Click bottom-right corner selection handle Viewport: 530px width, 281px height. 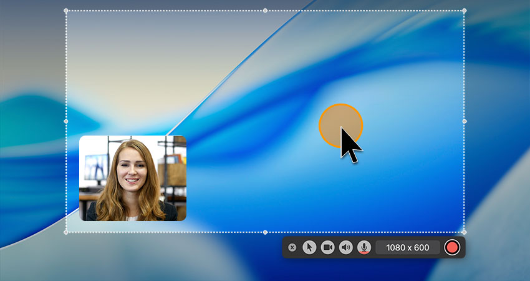tap(464, 232)
